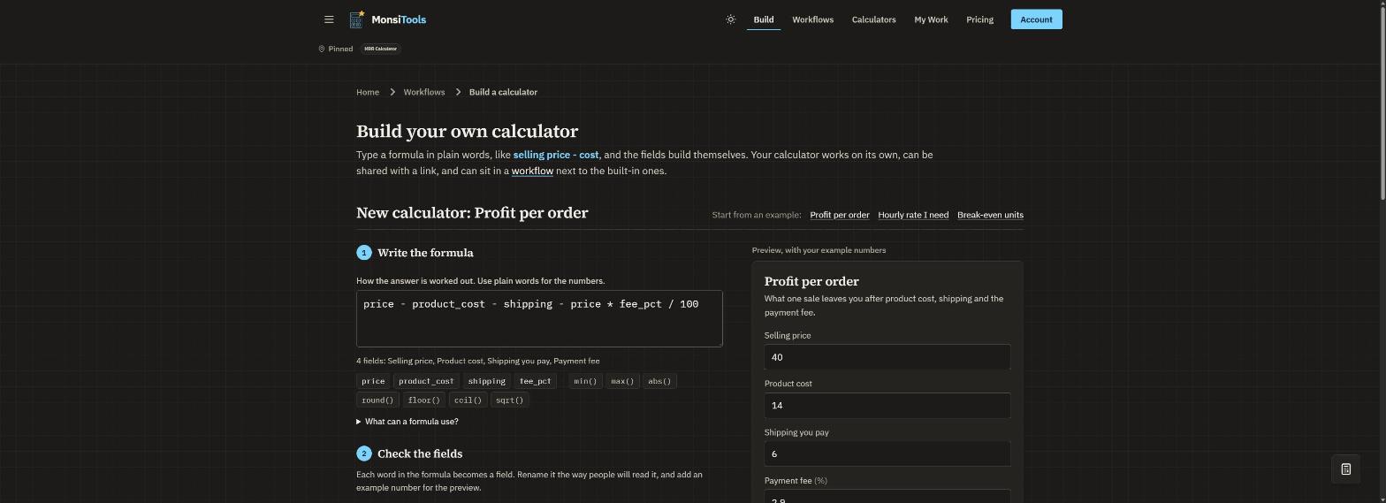
Task: Insert the max() function chip
Action: point(622,381)
